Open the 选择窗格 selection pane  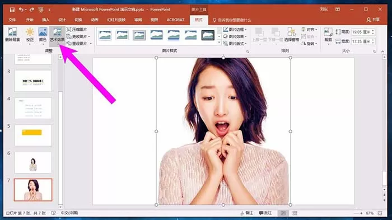292,35
